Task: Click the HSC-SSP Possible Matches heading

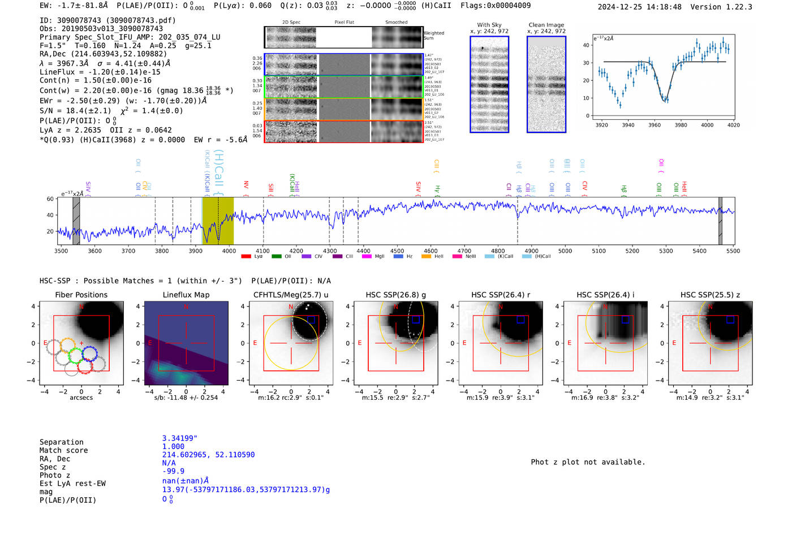Action: (x=141, y=281)
